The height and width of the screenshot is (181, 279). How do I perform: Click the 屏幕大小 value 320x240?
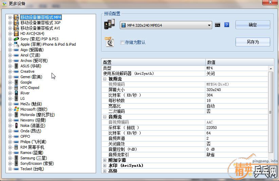(x=213, y=90)
